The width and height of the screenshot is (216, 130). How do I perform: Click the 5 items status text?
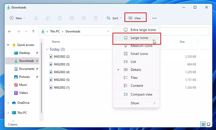[x=13, y=125]
